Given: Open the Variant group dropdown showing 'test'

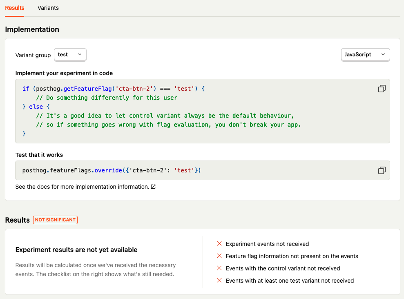Looking at the screenshot, I should coord(70,54).
